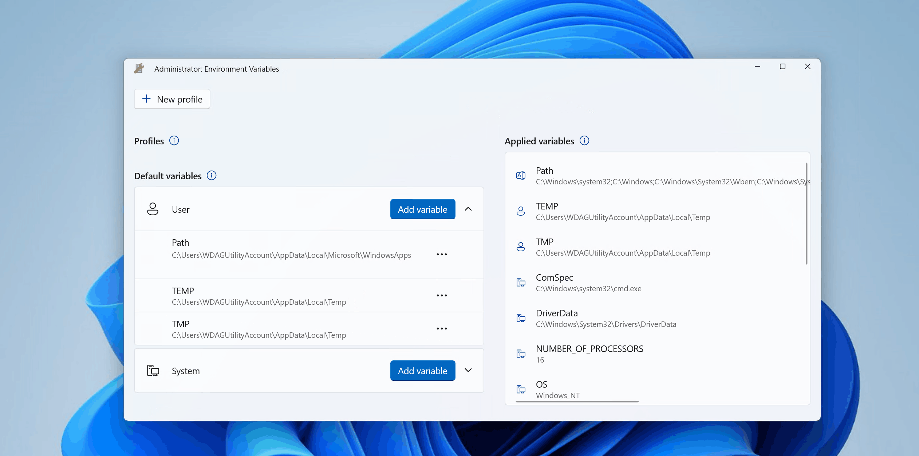Viewport: 919px width, 456px height.
Task: Click the System monitor icon in profiles
Action: coord(153,371)
